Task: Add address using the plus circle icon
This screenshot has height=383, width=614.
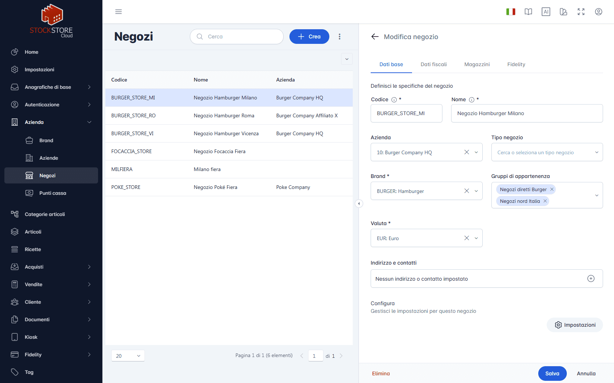Action: (x=591, y=278)
